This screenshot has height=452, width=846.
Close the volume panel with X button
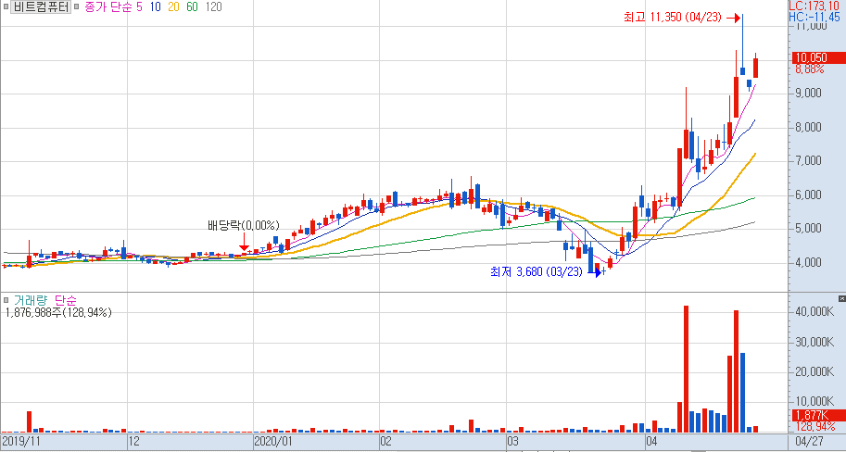point(841,298)
